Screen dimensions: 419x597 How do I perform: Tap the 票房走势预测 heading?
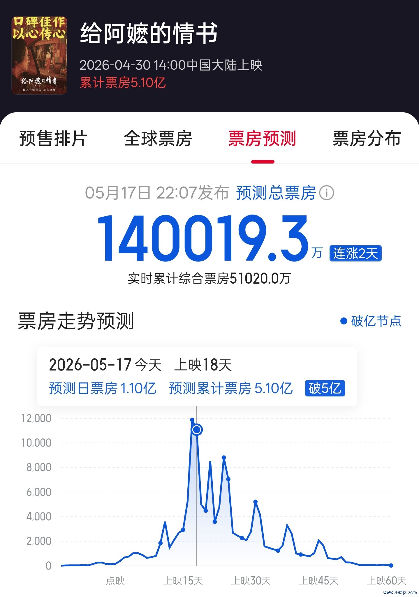tap(76, 321)
